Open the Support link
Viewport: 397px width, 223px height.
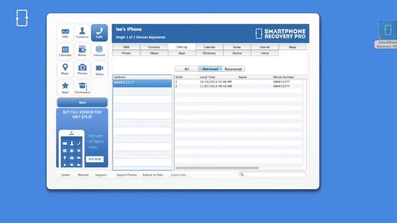101,175
